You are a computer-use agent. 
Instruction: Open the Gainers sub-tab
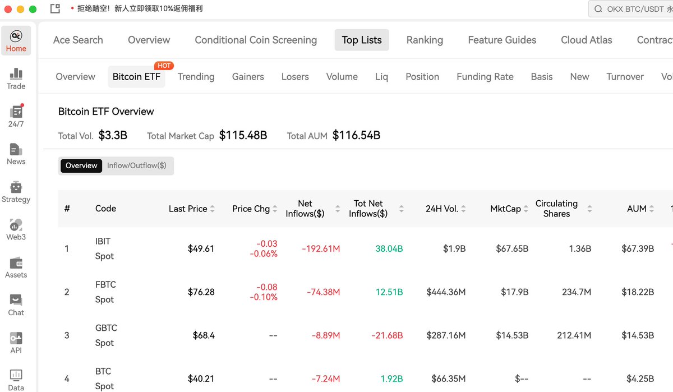[248, 77]
